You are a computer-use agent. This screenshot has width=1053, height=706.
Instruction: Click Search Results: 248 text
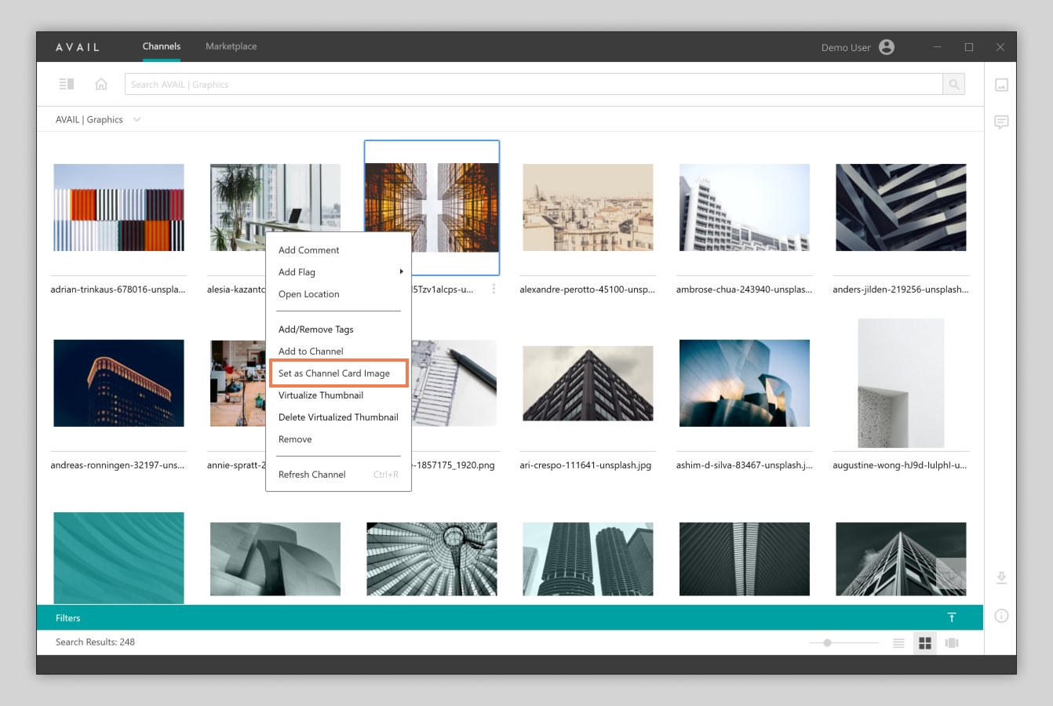[95, 642]
